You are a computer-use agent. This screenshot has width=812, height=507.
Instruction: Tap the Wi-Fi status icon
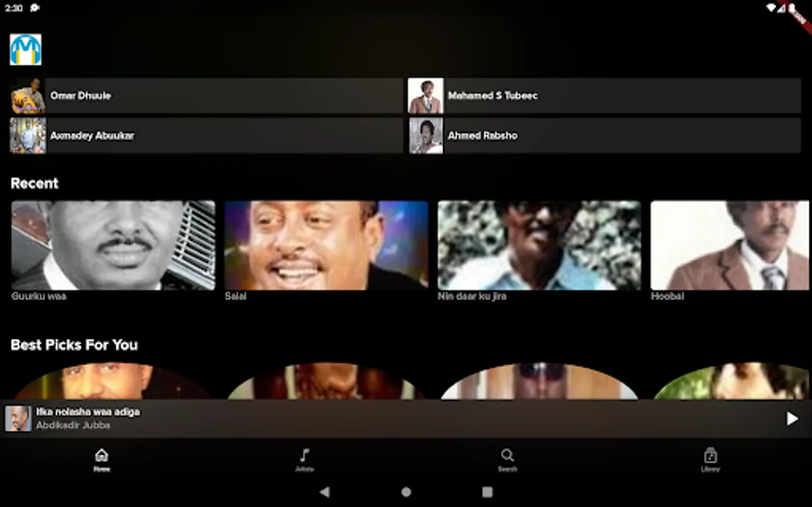[771, 8]
